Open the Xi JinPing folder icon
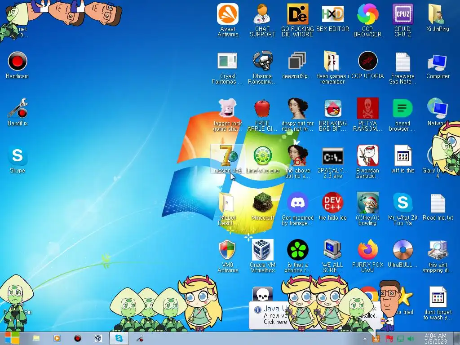The height and width of the screenshot is (345, 460). [x=438, y=18]
